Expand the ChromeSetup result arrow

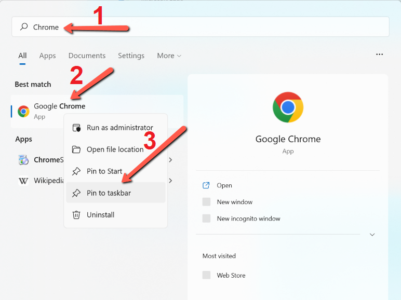[170, 160]
